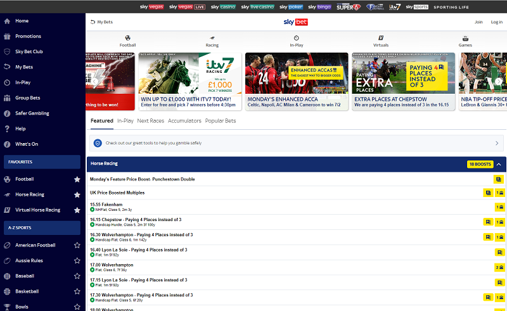Viewport: 507px width, 311px height.
Task: Select the Football icon in top navigation
Action: pyautogui.click(x=128, y=38)
